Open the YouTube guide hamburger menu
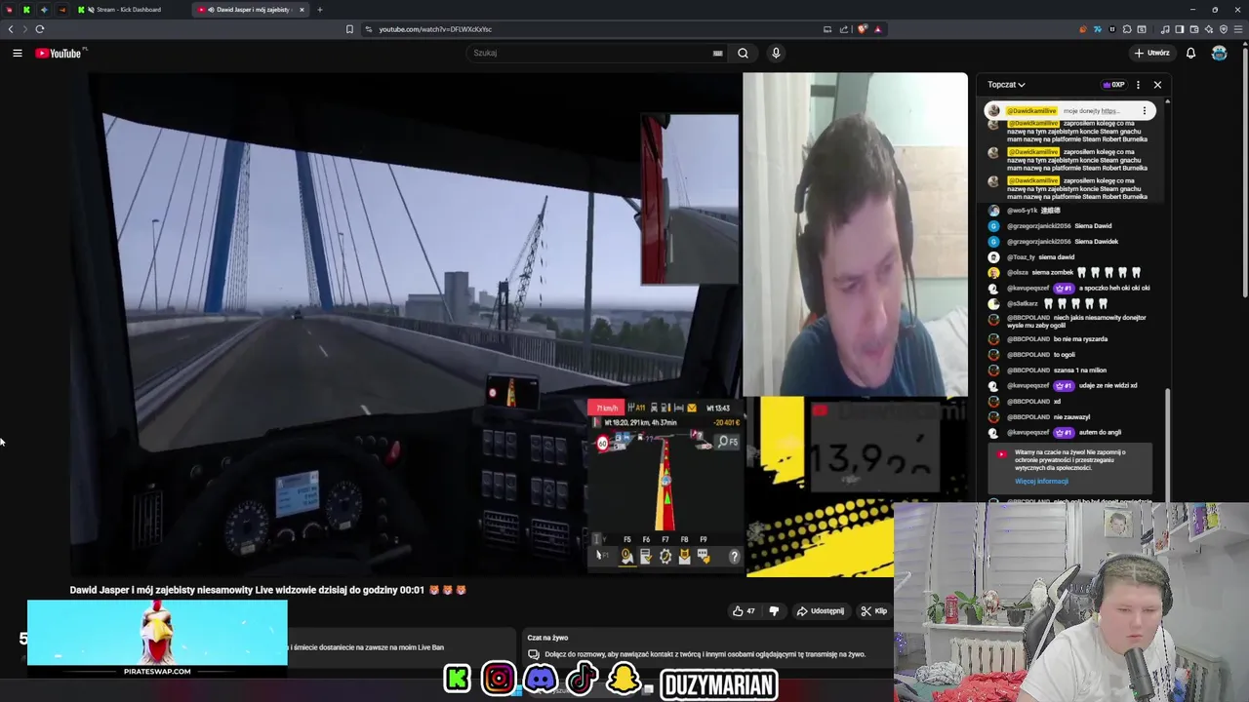 coord(17,53)
